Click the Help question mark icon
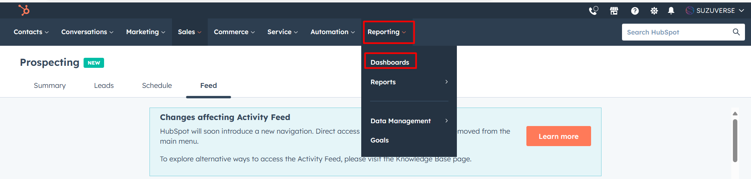 point(635,11)
